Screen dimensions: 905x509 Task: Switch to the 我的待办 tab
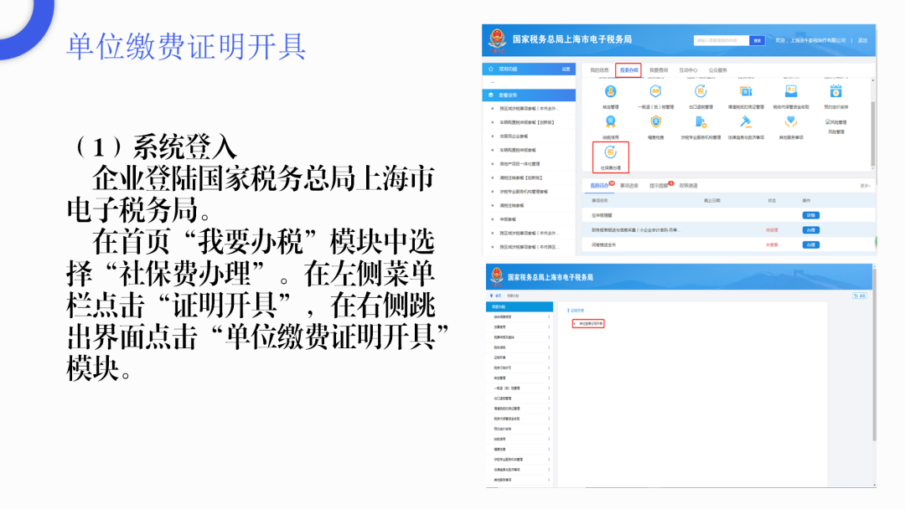click(x=599, y=186)
